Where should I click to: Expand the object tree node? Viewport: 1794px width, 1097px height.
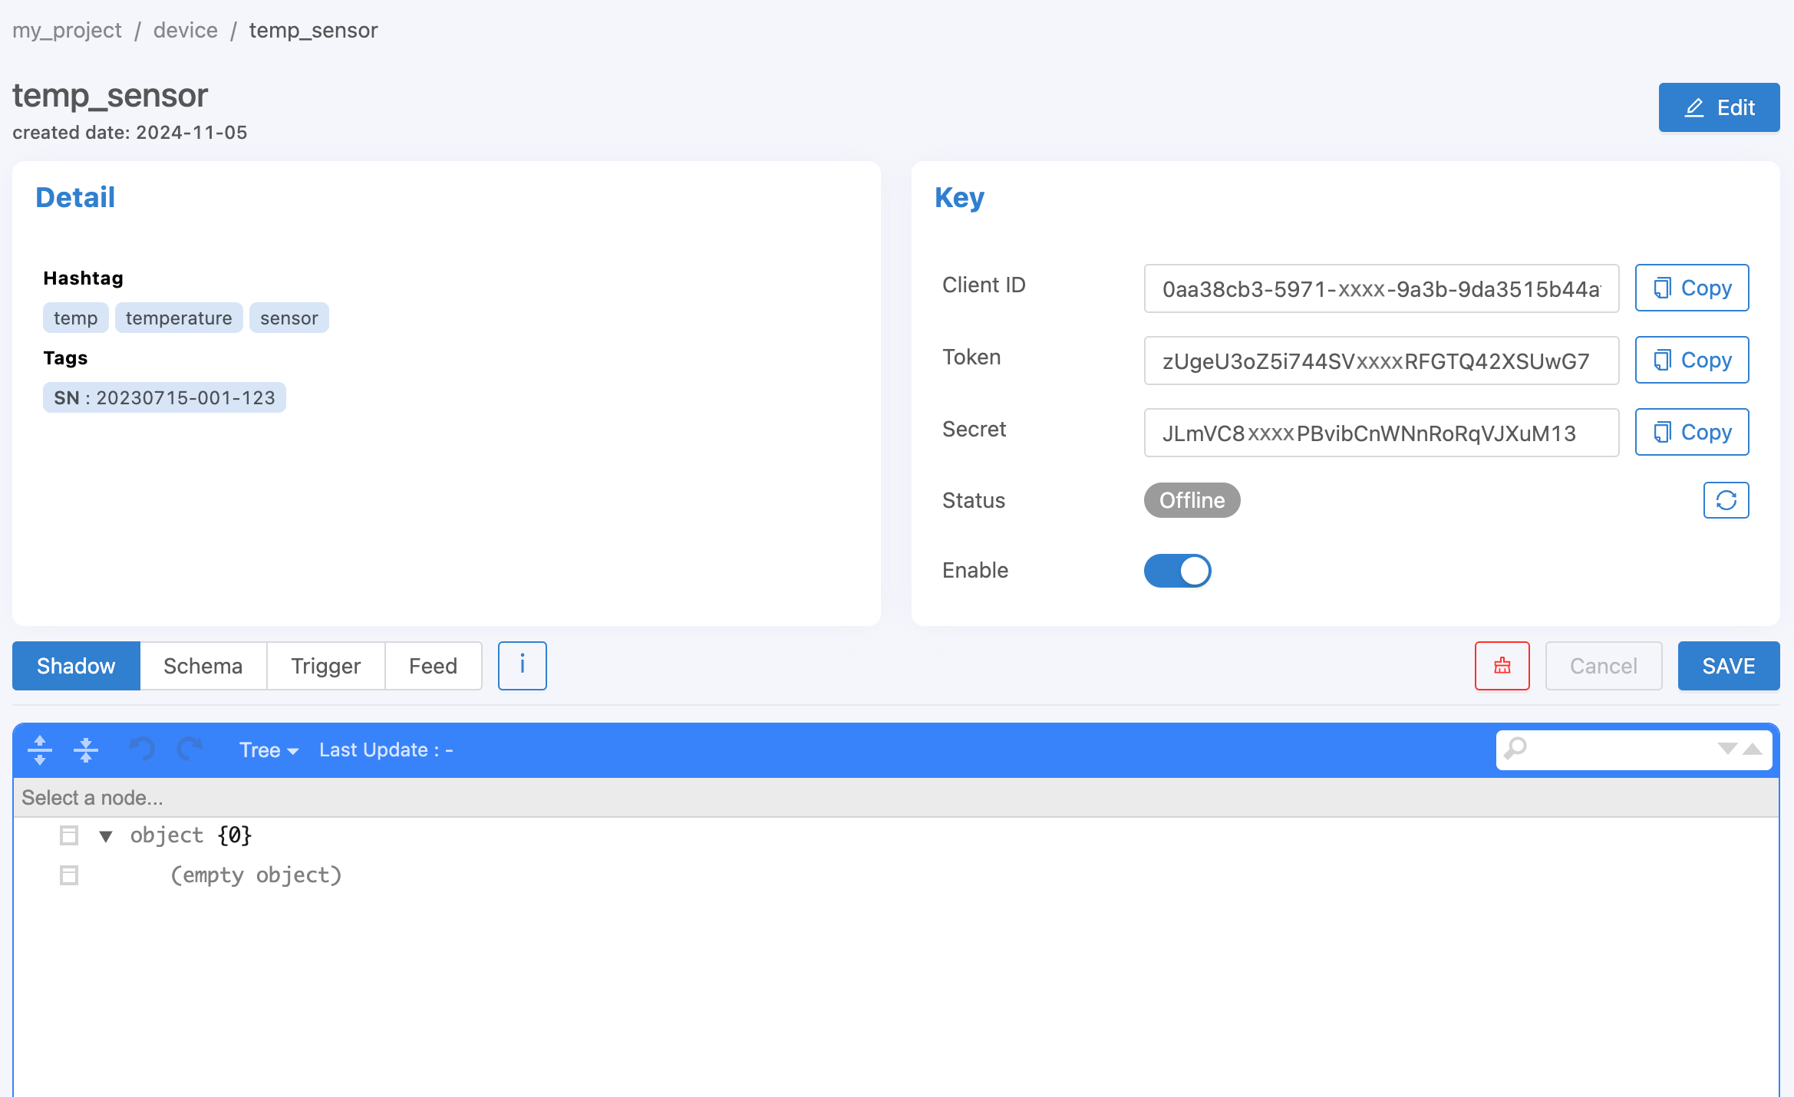click(x=107, y=835)
